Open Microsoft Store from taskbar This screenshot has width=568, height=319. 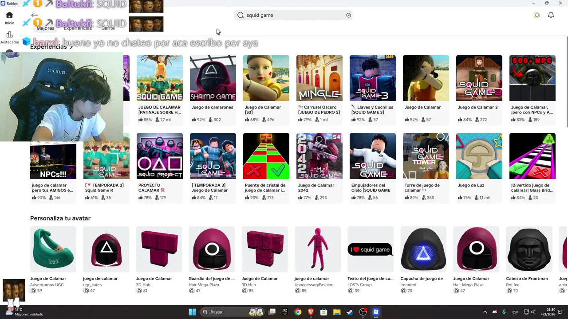click(324, 312)
